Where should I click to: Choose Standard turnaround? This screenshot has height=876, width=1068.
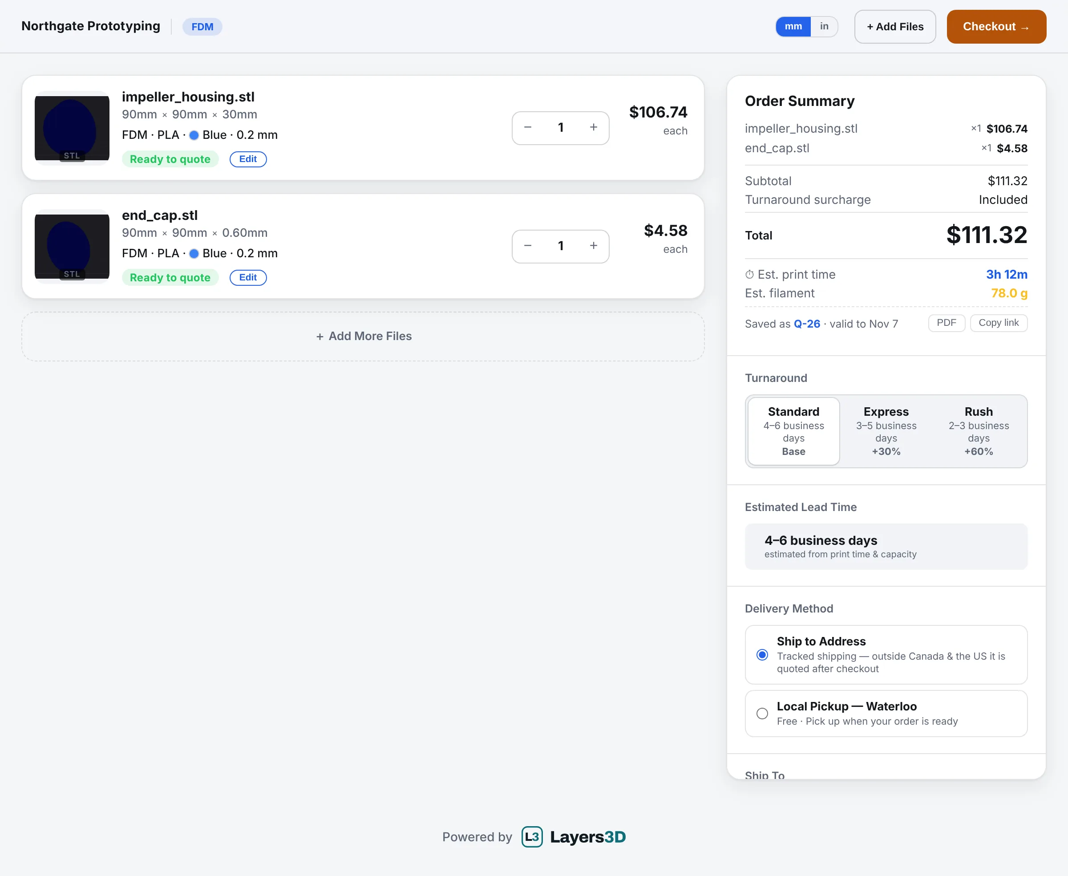pyautogui.click(x=793, y=431)
